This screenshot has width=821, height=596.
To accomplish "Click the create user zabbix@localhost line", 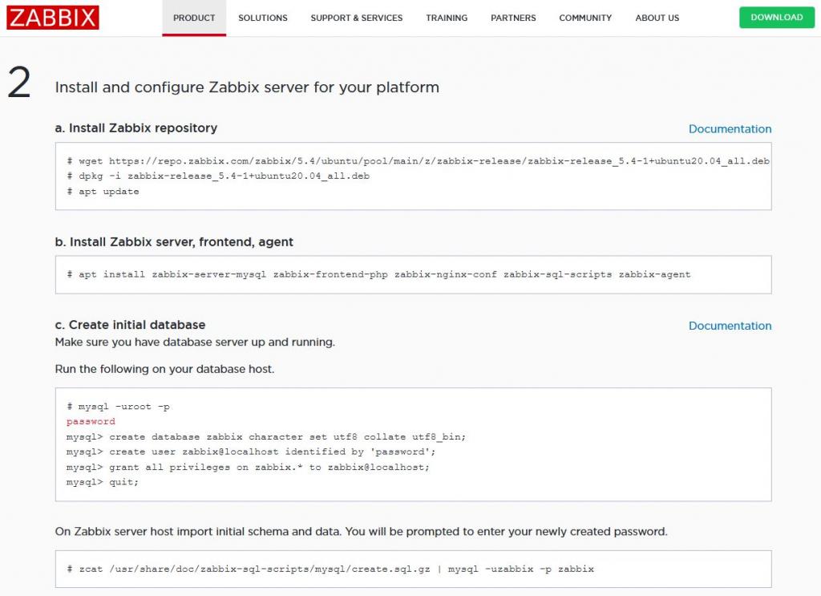I will (251, 452).
